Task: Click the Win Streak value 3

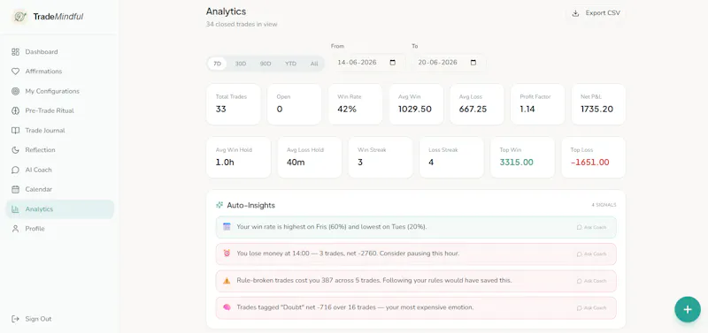Action: (x=360, y=163)
